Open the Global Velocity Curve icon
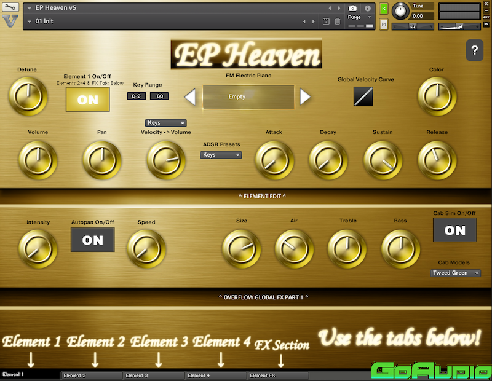The height and width of the screenshot is (381, 492). tap(363, 96)
